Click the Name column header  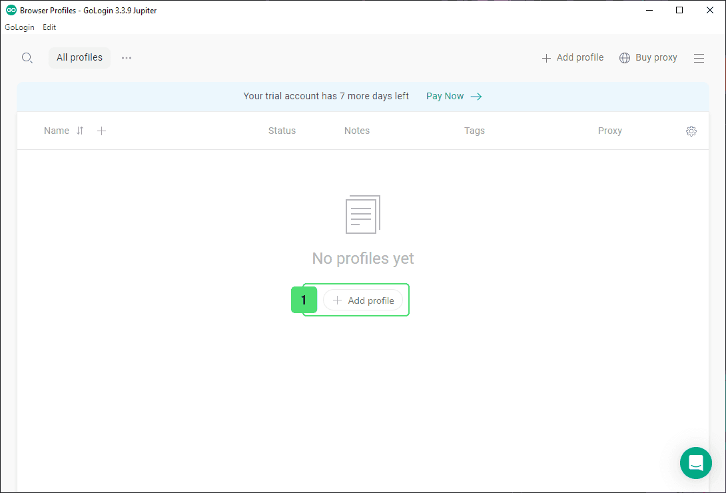pyautogui.click(x=57, y=131)
